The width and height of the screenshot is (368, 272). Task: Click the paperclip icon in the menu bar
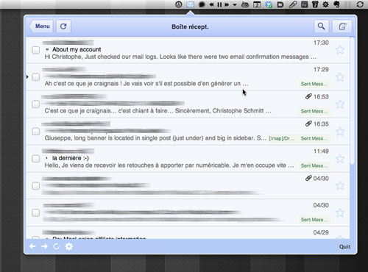[292, 4]
